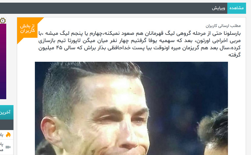This screenshot has height=155, width=251.
Task: Click the headline word بارسلونا
Action: [x=232, y=33]
